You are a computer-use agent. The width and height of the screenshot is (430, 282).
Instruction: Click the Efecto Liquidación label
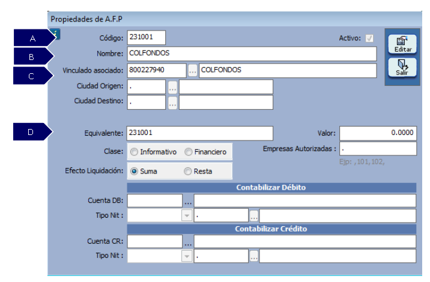(94, 171)
